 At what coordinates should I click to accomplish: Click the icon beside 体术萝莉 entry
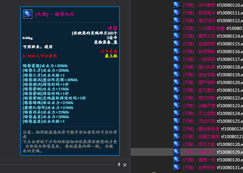tap(177, 5)
